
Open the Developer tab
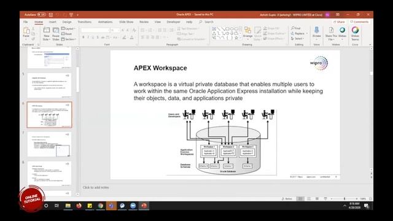click(x=173, y=22)
